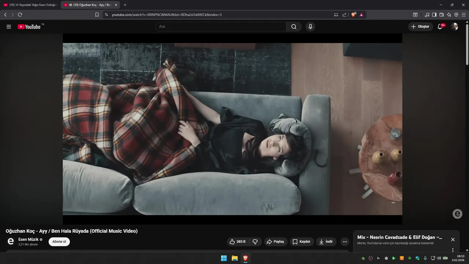The width and height of the screenshot is (469, 264).
Task: Mute the tab via speaker icon
Action: click(x=70, y=5)
